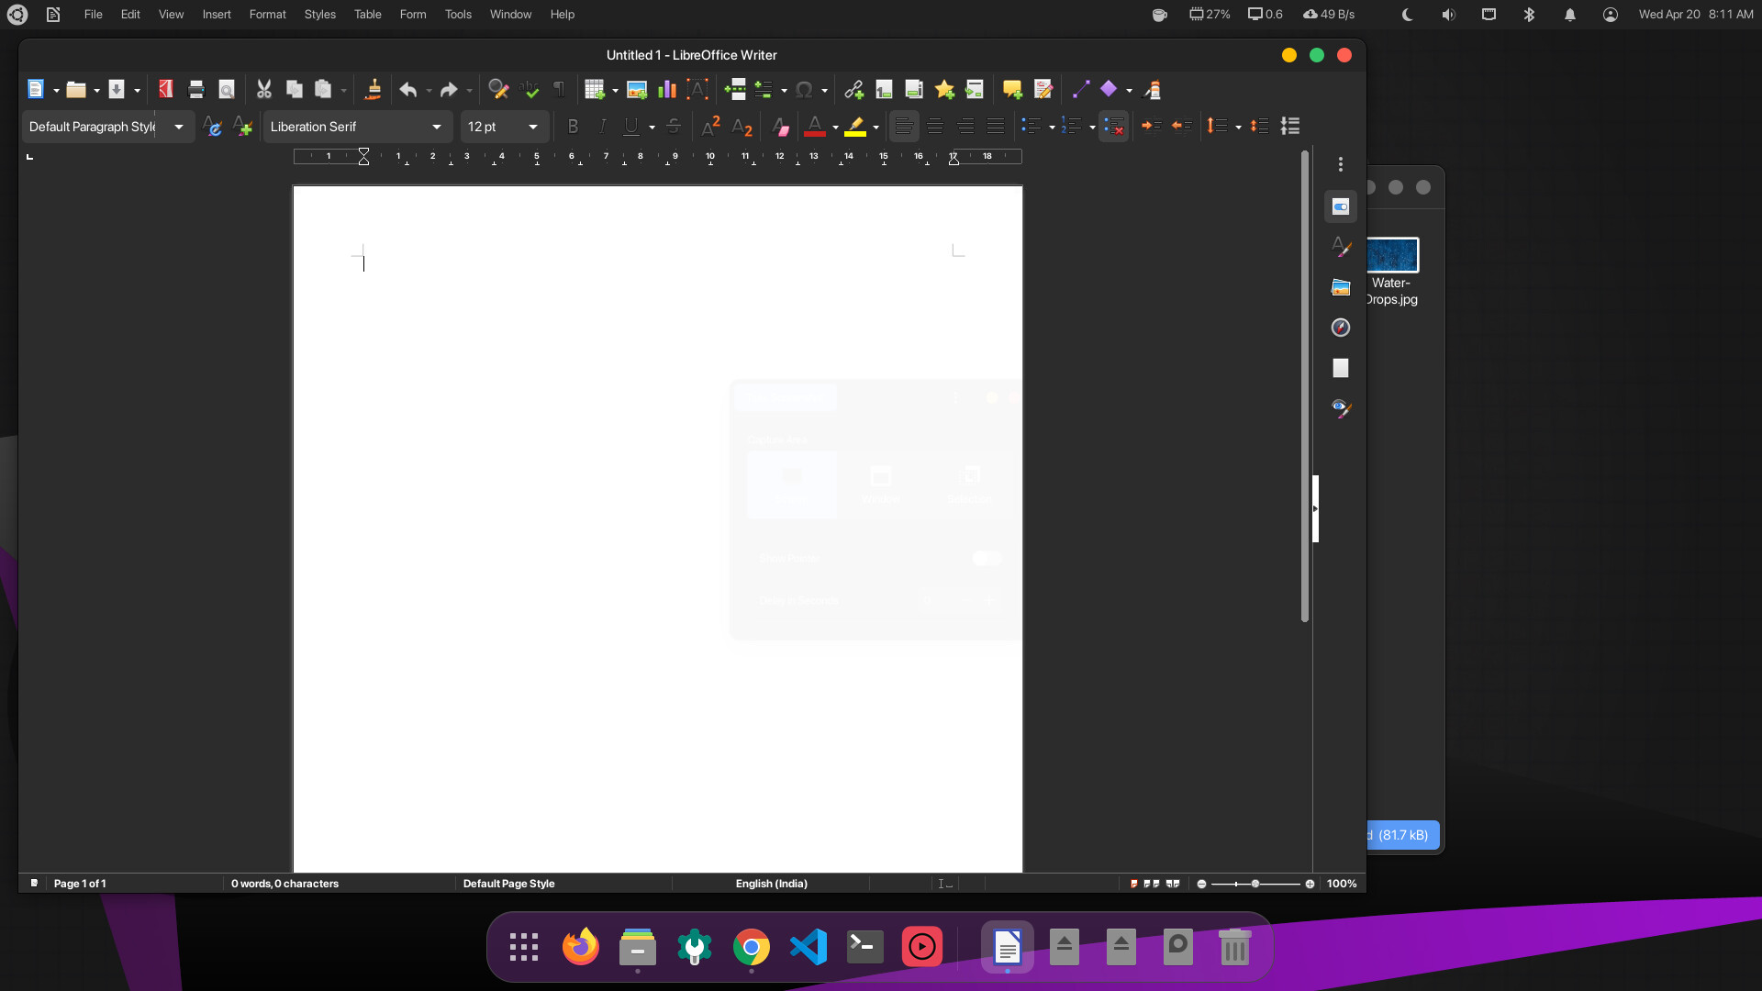Click the Print icon
Viewport: 1762px width, 991px height.
point(195,89)
